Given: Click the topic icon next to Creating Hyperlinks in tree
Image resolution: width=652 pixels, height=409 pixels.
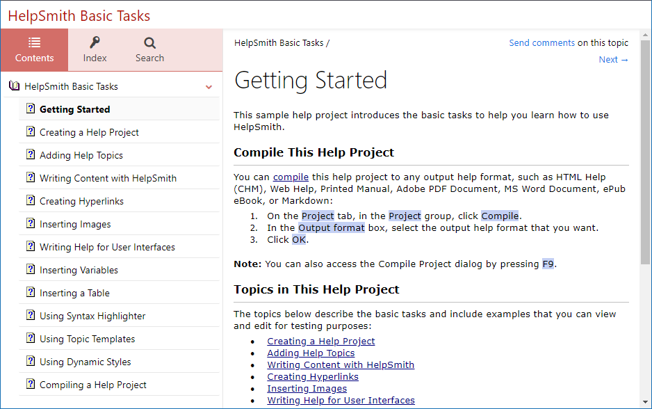Looking at the screenshot, I should (31, 200).
